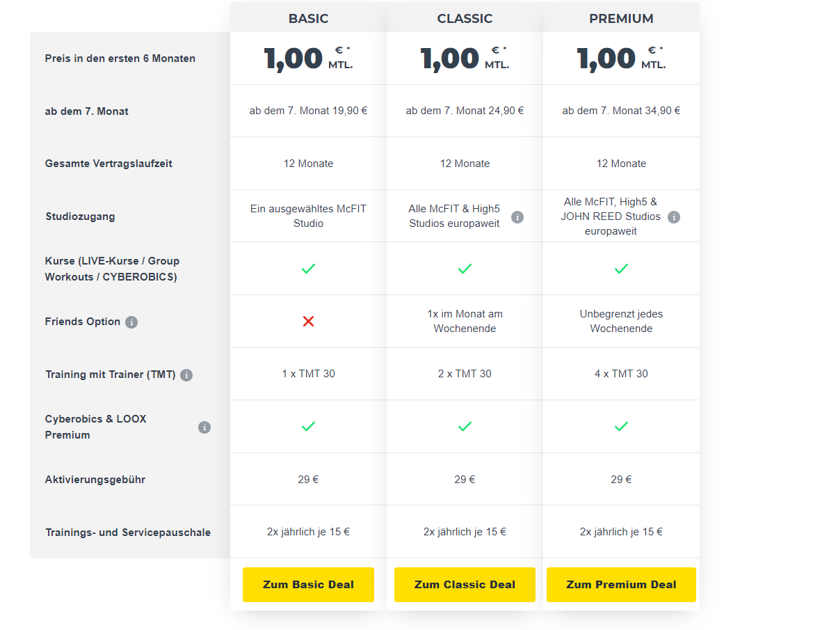Viewport: 829px width, 630px height.
Task: Click green checkmark for Basic Kurse row
Action: point(308,269)
